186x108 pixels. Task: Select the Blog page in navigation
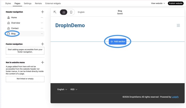(25, 34)
